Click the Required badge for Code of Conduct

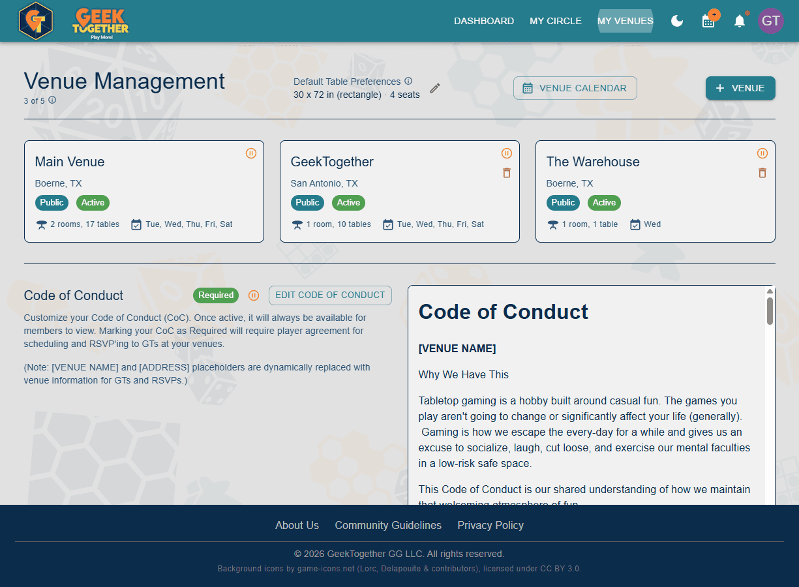tap(216, 295)
